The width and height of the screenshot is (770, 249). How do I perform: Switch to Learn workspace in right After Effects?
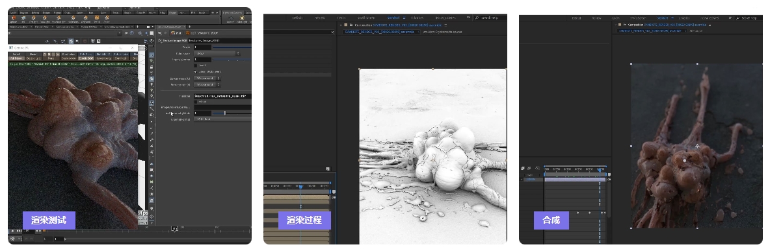pyautogui.click(x=616, y=18)
